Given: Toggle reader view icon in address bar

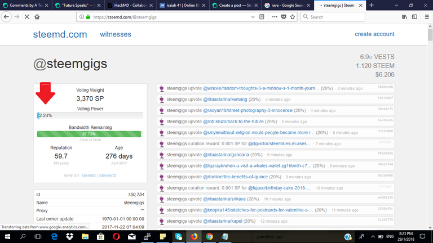Looking at the screenshot, I should coord(262,17).
